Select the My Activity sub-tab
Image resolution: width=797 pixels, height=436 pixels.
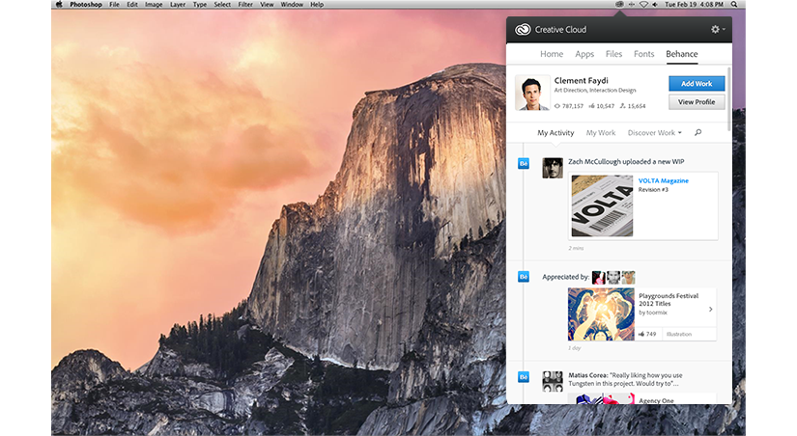click(555, 132)
